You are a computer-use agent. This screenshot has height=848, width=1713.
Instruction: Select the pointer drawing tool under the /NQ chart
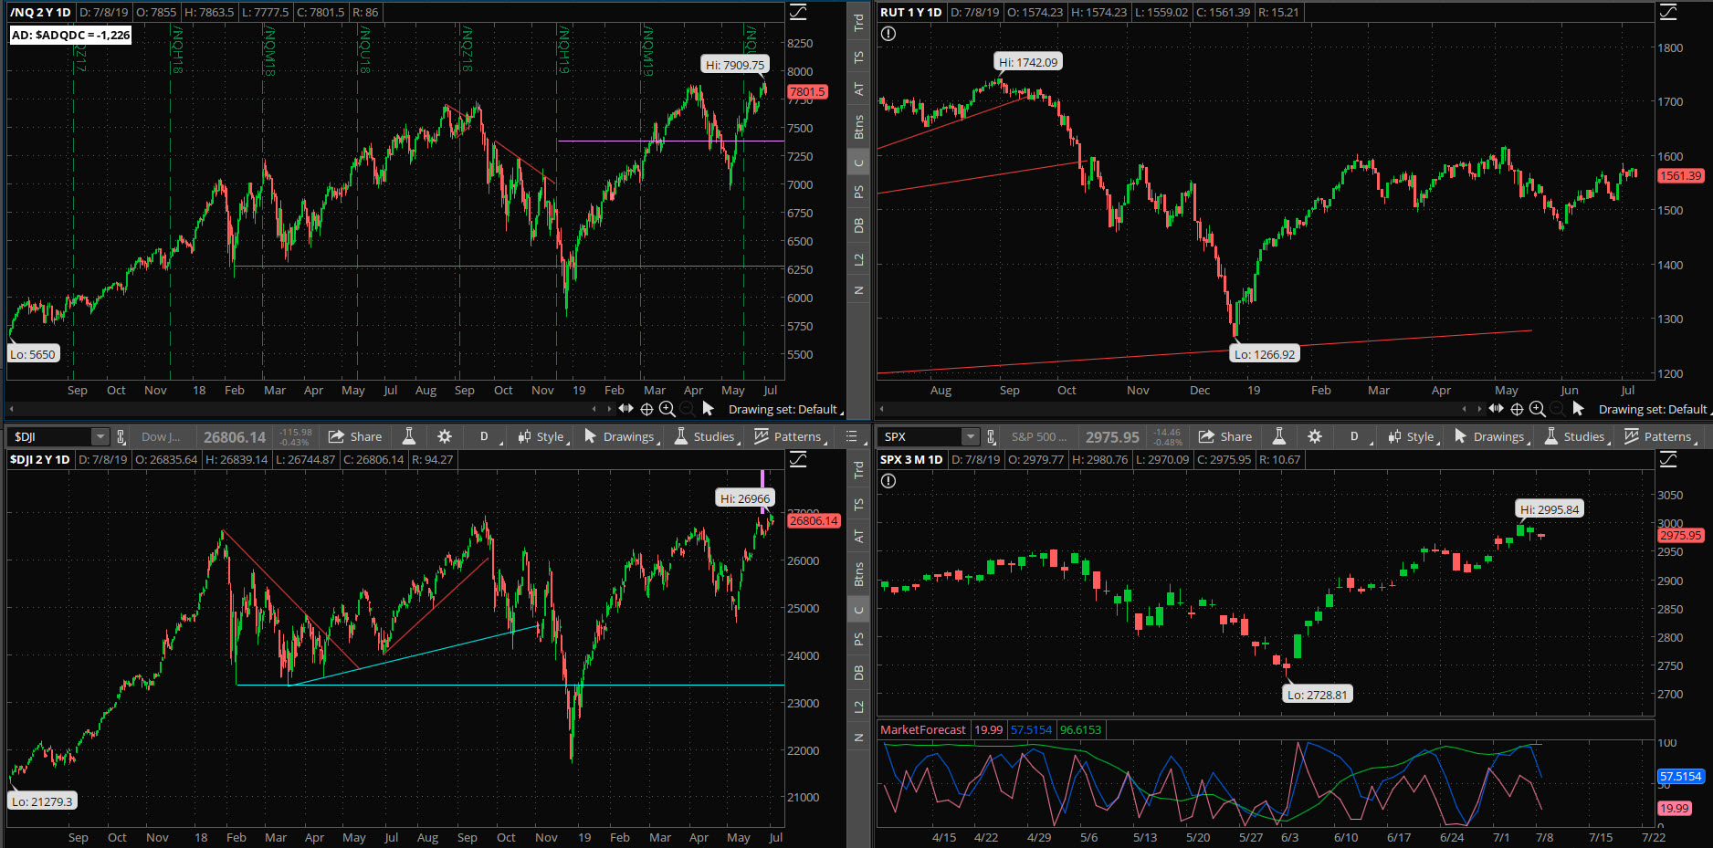pyautogui.click(x=708, y=409)
